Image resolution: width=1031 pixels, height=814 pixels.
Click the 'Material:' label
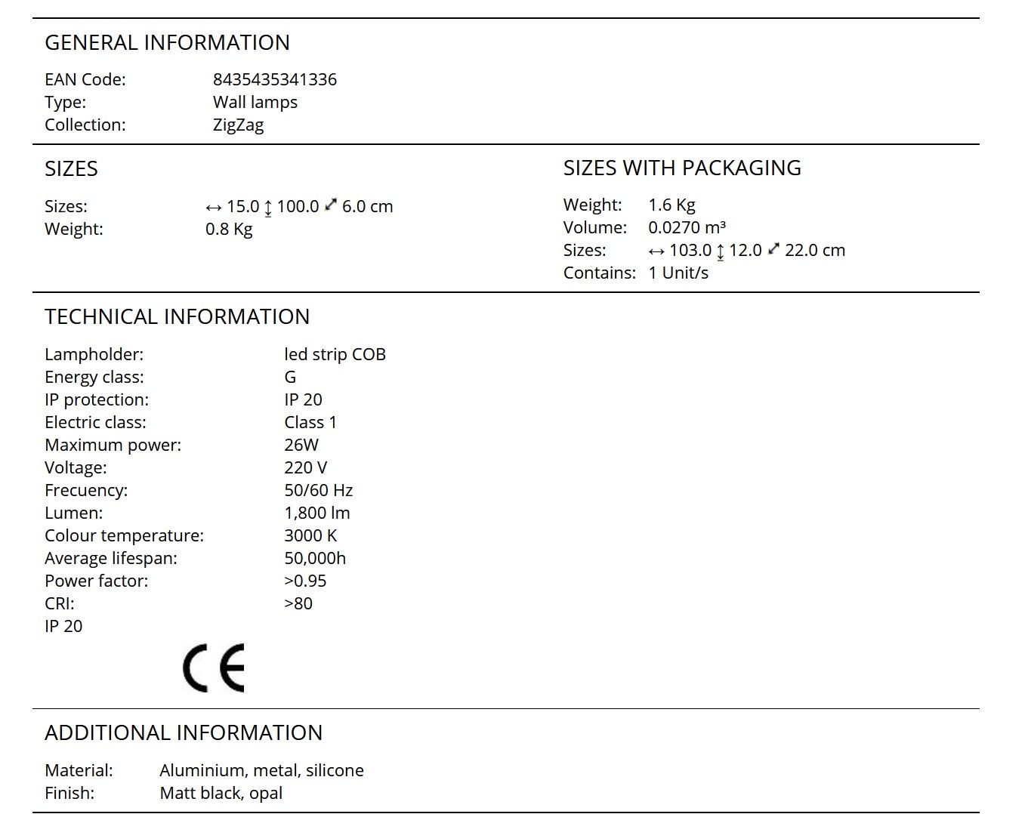79,770
